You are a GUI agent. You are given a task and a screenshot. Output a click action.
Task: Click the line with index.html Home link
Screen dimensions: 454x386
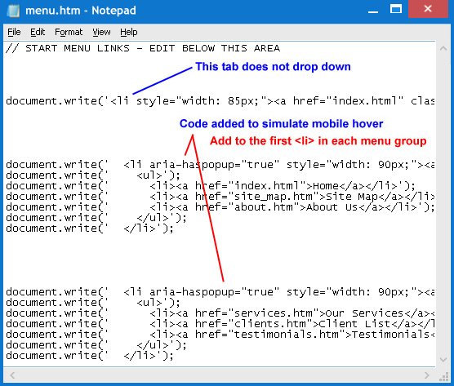[211, 186]
